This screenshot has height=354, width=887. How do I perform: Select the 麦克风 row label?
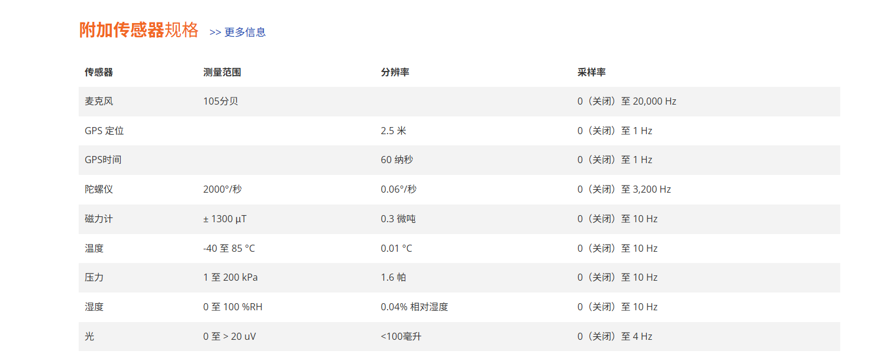pyautogui.click(x=99, y=101)
